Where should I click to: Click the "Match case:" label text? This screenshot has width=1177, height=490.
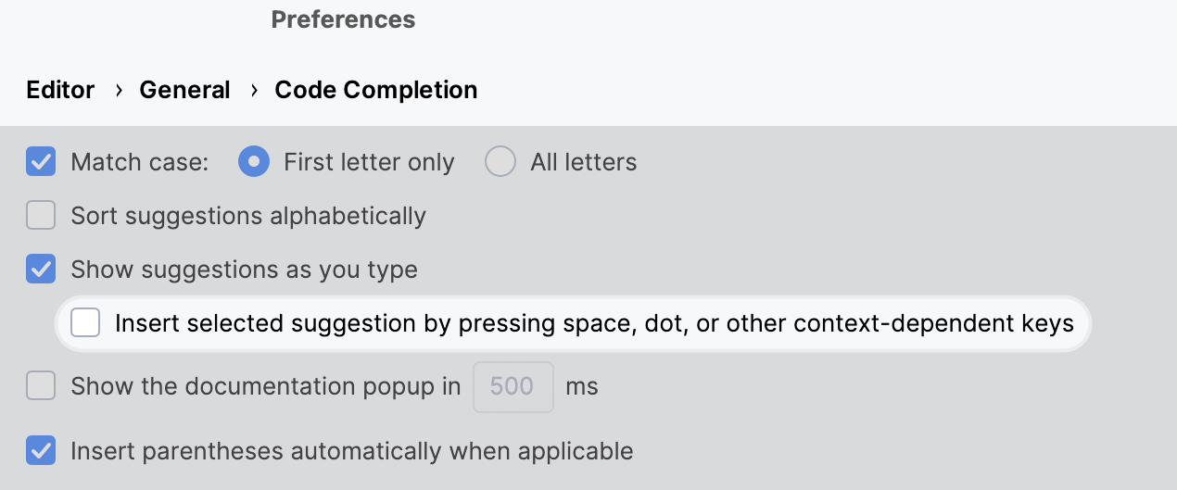pyautogui.click(x=140, y=162)
